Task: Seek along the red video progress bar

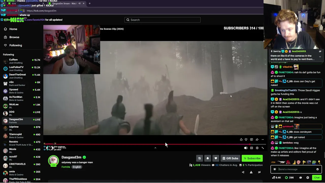Action: (155, 144)
